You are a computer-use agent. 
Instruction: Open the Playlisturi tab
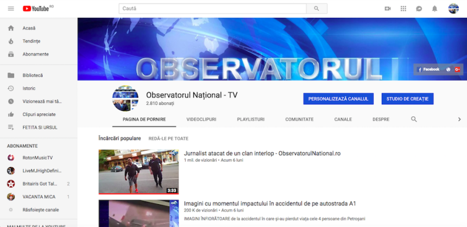pyautogui.click(x=250, y=119)
